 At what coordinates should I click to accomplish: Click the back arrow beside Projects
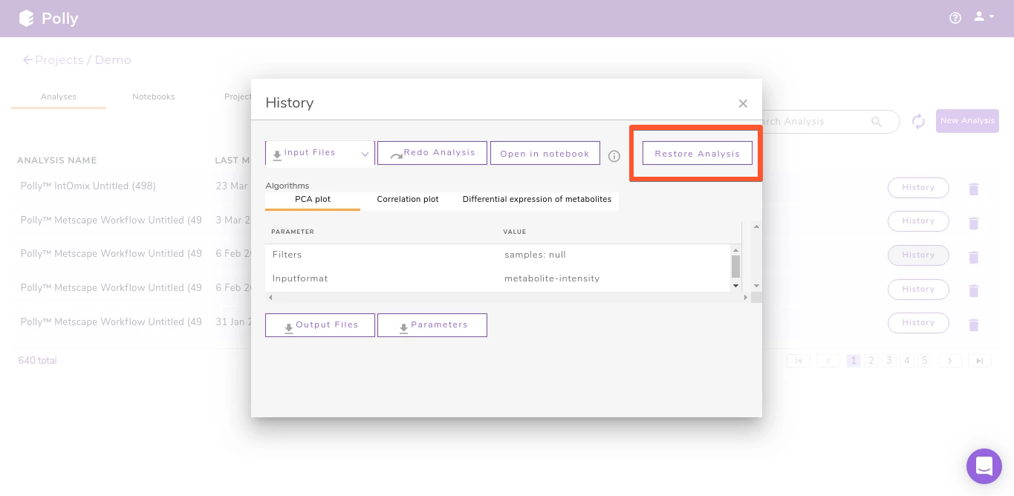[x=28, y=60]
